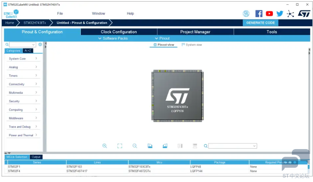Sort table by Mcu column header
The image size is (313, 182).
(159, 163)
